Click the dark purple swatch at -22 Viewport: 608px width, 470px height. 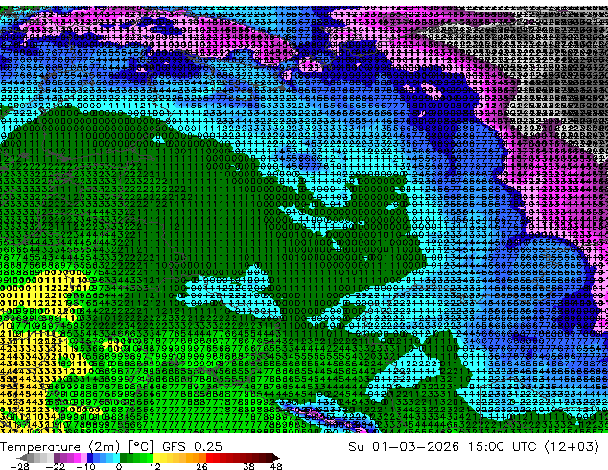(x=57, y=458)
